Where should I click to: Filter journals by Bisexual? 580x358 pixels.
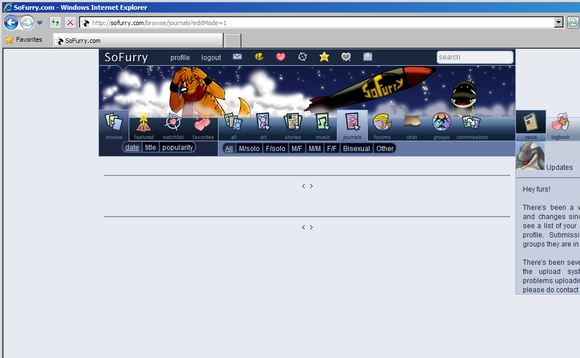click(x=356, y=148)
